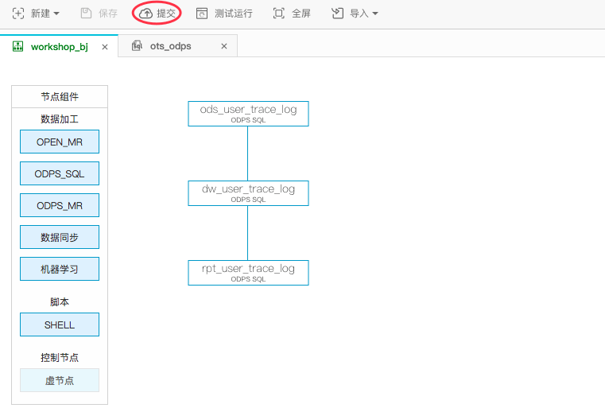This screenshot has height=408, width=605.
Task: Click the 新建 (New) plus icon
Action: (18, 14)
